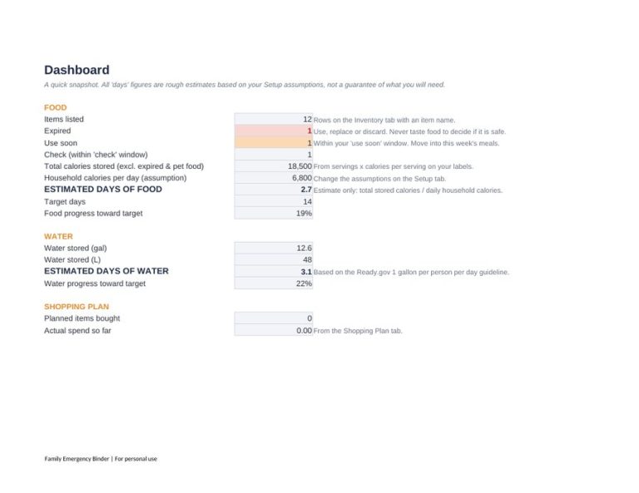Select the Check window count cell
Image resolution: width=639 pixels, height=493 pixels.
(x=274, y=155)
